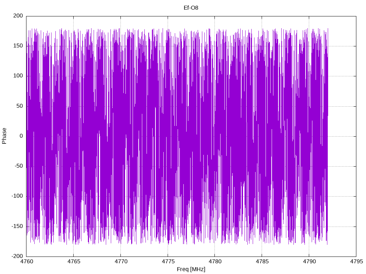Click the x-axis tick label 4775
This screenshot has height=274, width=366.
pyautogui.click(x=168, y=262)
